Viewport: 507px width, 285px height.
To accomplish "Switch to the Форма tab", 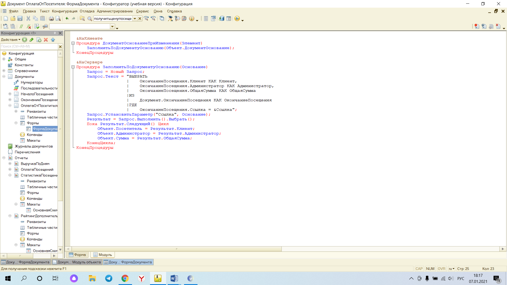I will click(x=77, y=255).
